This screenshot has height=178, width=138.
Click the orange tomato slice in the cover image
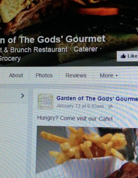[99, 11]
